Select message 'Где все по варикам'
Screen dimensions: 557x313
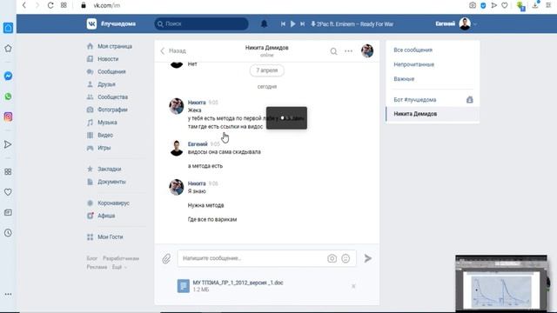pyautogui.click(x=212, y=219)
